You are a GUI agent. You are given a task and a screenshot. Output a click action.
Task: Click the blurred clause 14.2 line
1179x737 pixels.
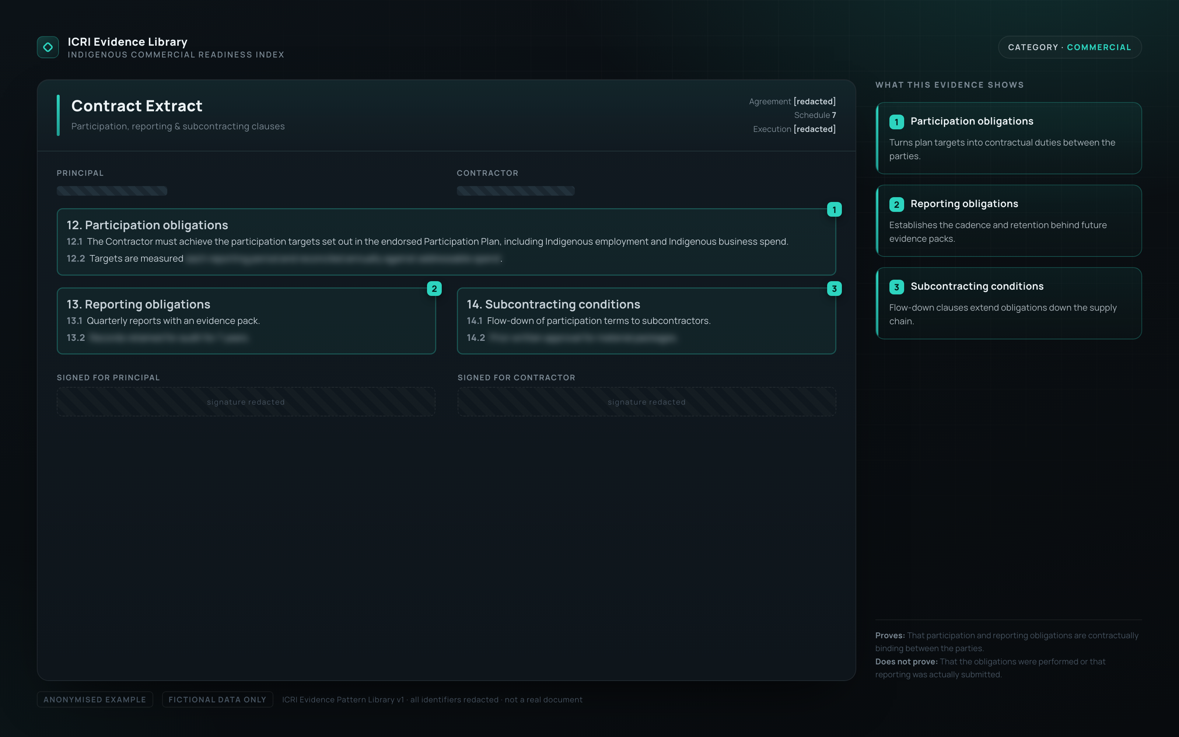(x=572, y=337)
